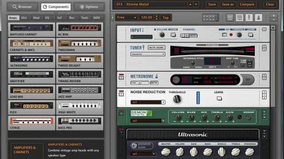This screenshot has height=159, width=284.
Task: Select the L input channel
Action: pyautogui.click(x=182, y=35)
